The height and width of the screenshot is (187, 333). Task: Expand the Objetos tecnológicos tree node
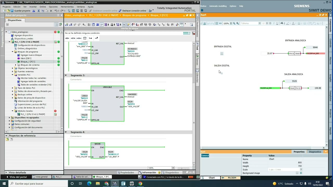click(x=12, y=68)
